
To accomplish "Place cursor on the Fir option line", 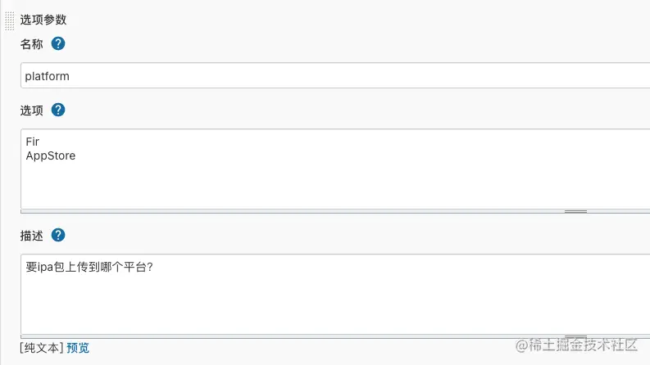I will click(x=33, y=142).
